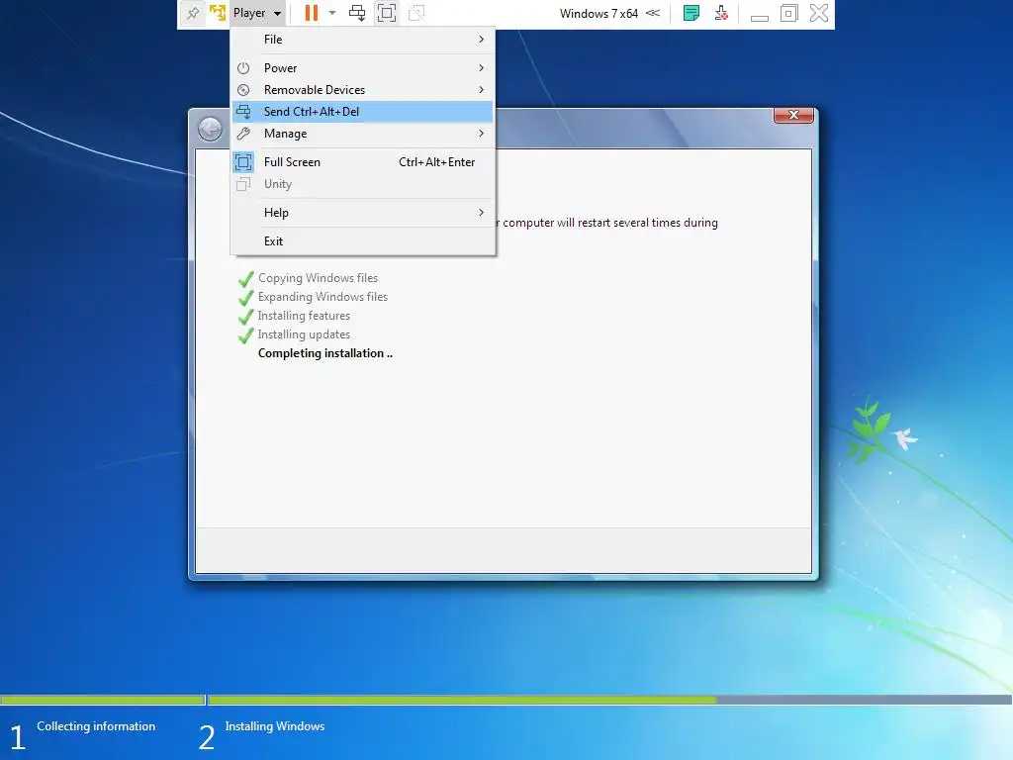Click the 'Collecting information' step label
1013x760 pixels.
pos(96,726)
